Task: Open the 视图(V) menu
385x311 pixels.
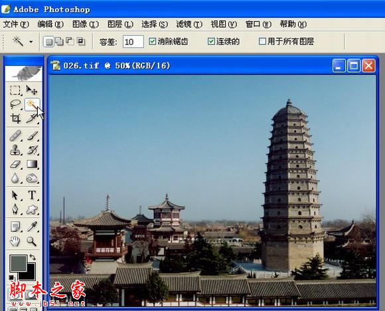Action: 224,24
